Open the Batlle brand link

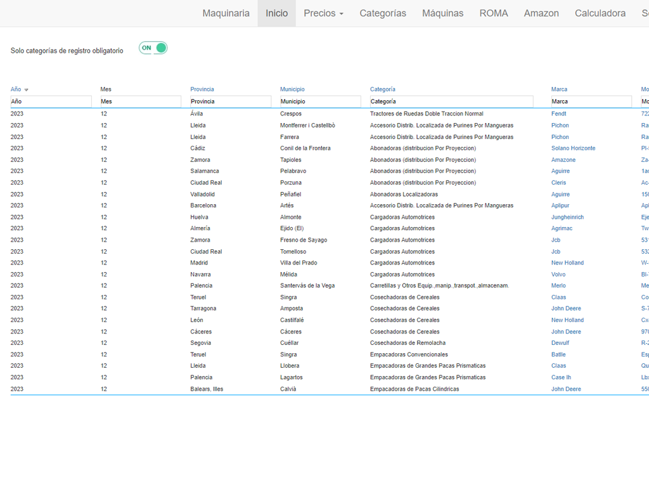point(558,354)
